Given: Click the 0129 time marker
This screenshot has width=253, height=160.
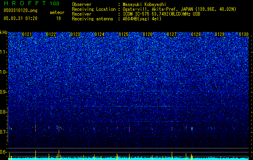Looking at the screenshot, I should [220, 34].
